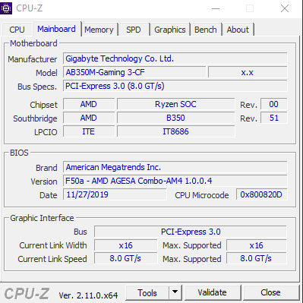Image resolution: width=303 pixels, height=303 pixels.
Task: Minimize the CPU-Z window
Action: 216,8
